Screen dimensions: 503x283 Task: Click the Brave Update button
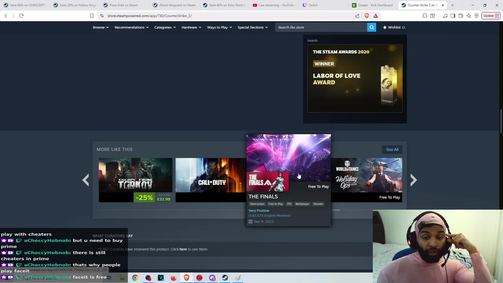click(491, 16)
